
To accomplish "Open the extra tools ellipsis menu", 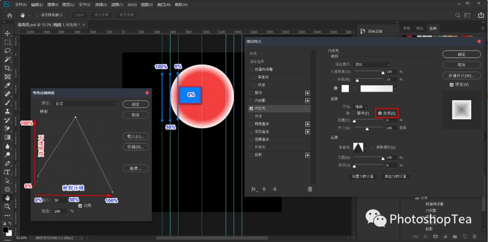I will (8, 215).
